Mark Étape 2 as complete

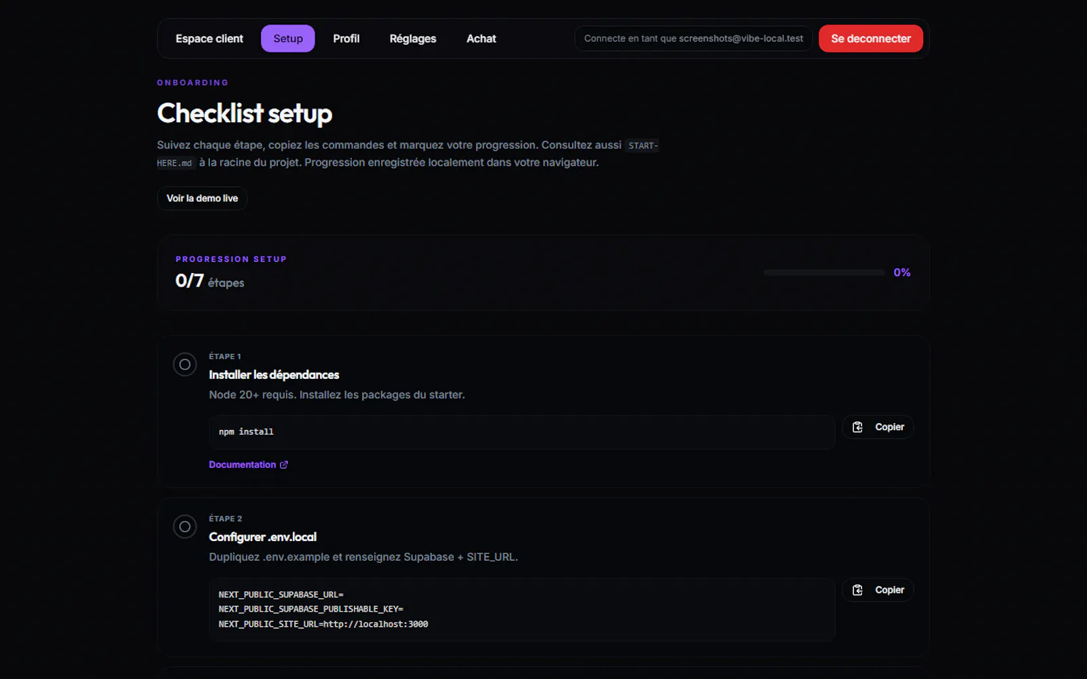tap(185, 527)
